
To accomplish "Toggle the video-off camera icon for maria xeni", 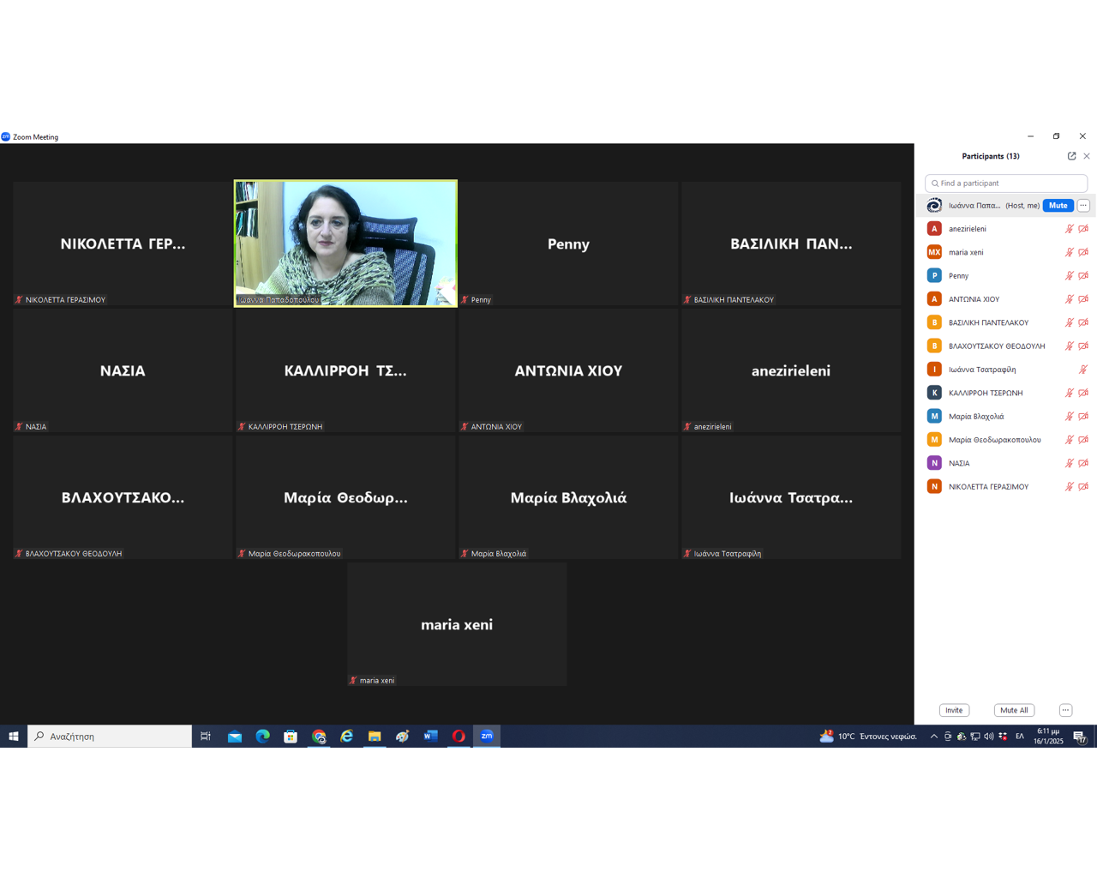I will [x=1083, y=252].
